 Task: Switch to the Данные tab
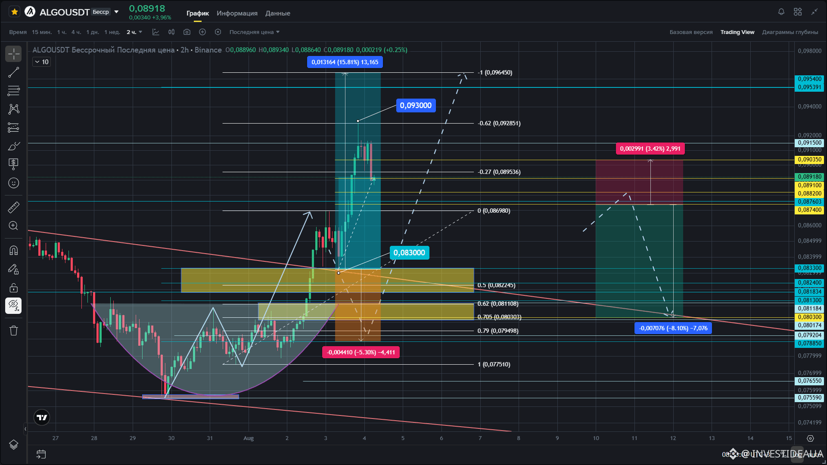point(278,13)
